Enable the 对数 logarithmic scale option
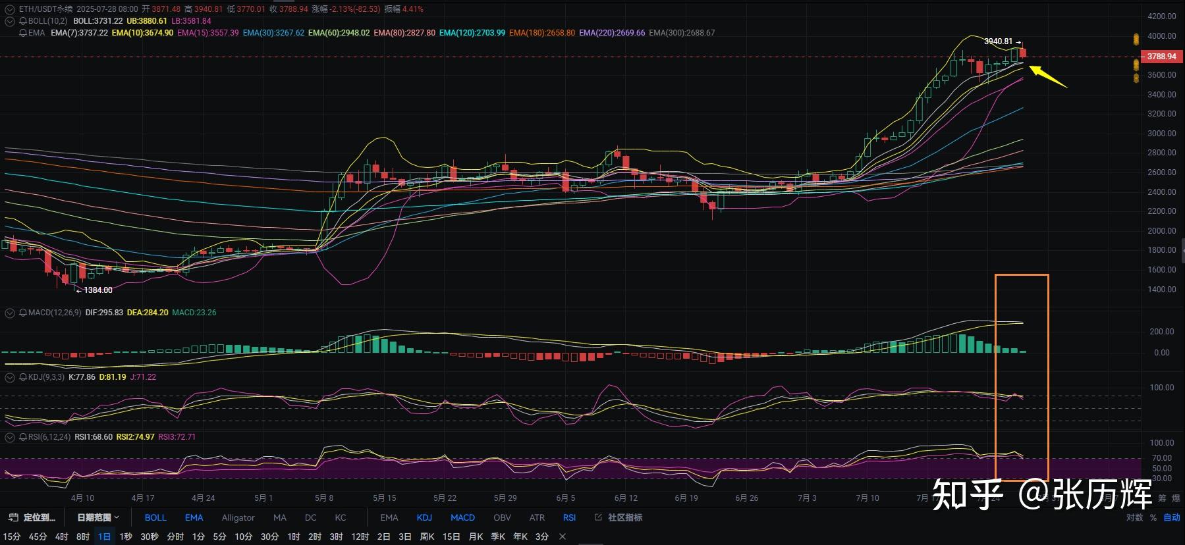1185x545 pixels. pyautogui.click(x=1134, y=517)
